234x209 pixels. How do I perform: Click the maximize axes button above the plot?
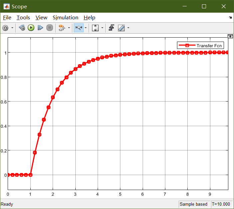click(x=230, y=36)
